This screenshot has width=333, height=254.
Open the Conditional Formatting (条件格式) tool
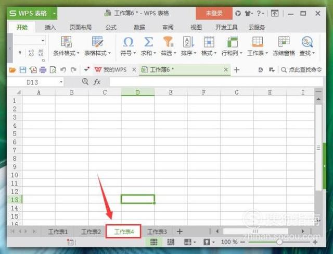67,42
